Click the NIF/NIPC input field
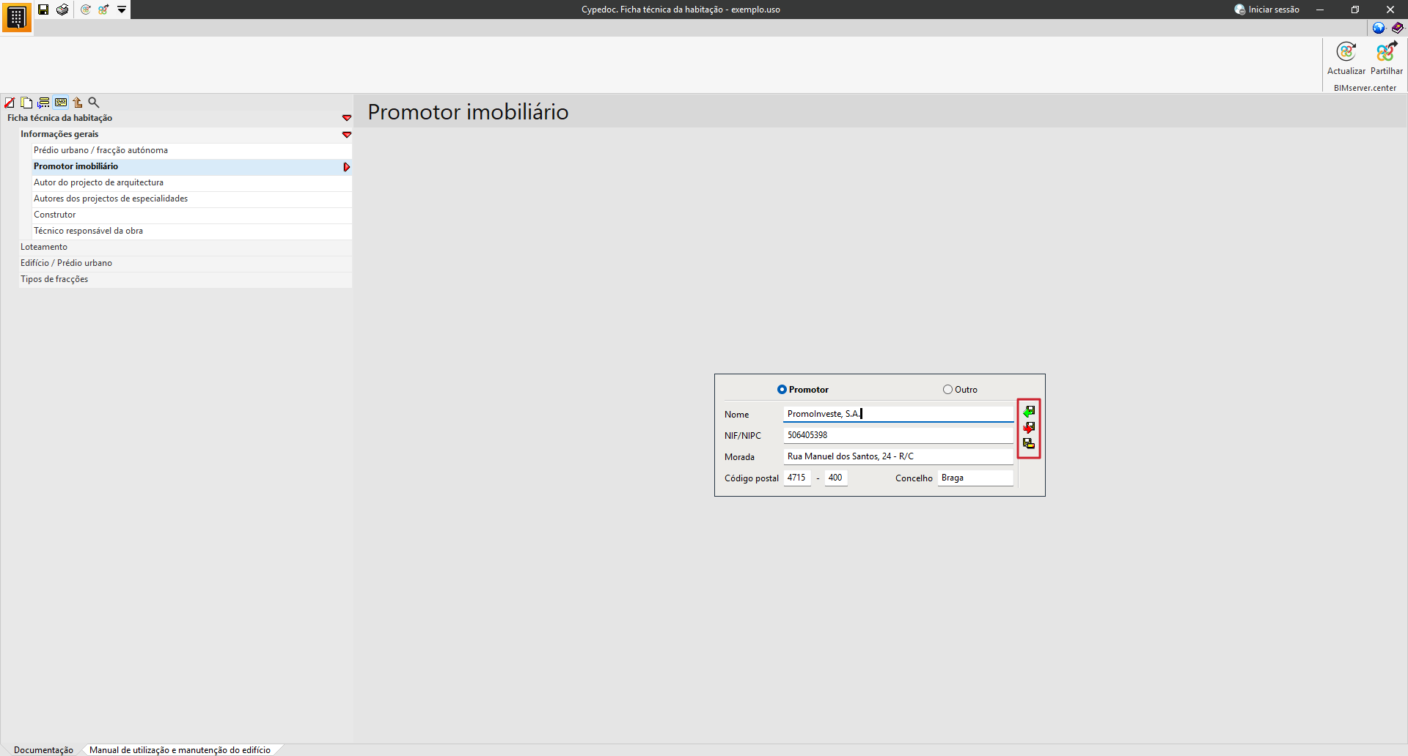 pyautogui.click(x=898, y=435)
